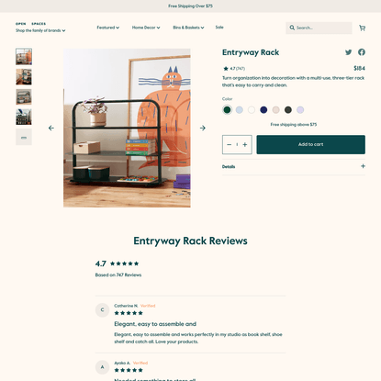Screen dimensions: 381x381
Task: Select the charcoal color option
Action: click(x=288, y=109)
